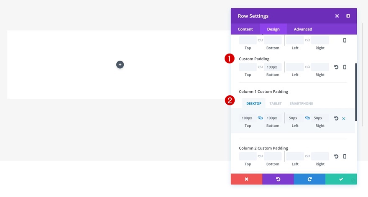This screenshot has width=368, height=197.
Task: Reset Column 2 Custom Padding values
Action: [x=336, y=156]
